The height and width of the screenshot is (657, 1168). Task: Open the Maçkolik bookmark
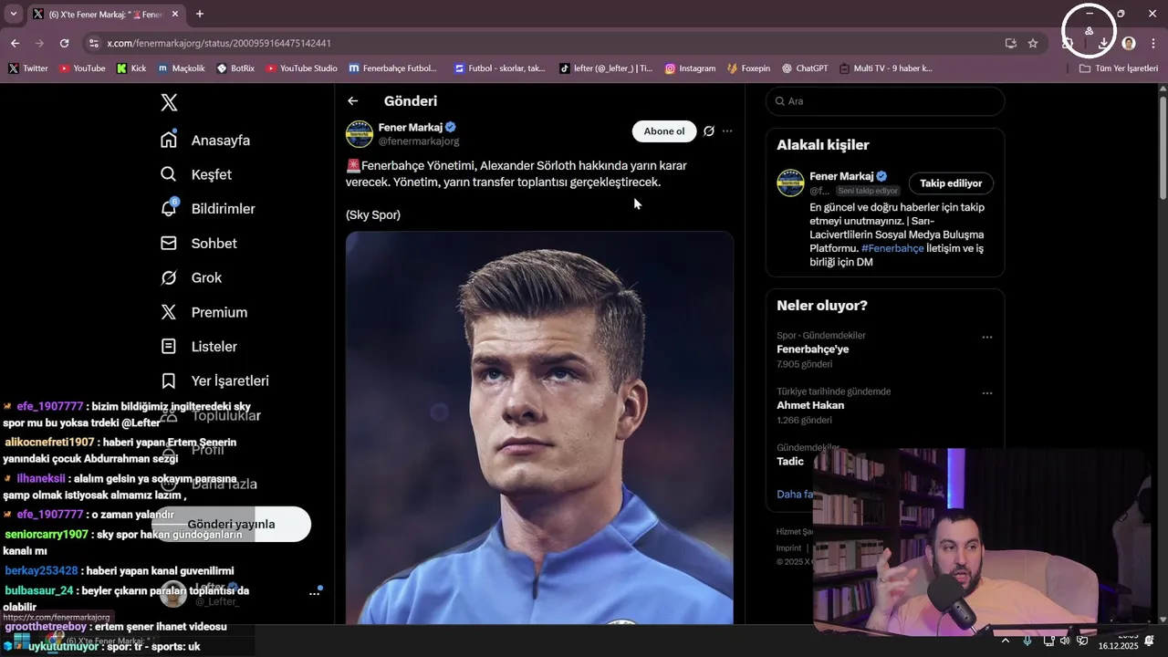pyautogui.click(x=182, y=68)
